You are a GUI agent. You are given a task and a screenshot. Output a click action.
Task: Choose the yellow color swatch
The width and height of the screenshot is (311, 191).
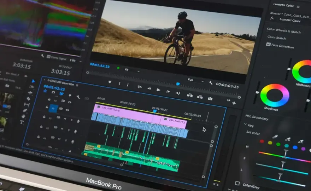[x=270, y=143]
